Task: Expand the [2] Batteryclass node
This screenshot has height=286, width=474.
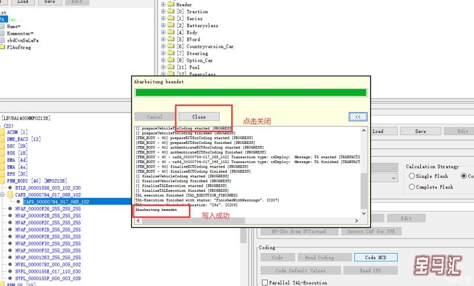Action: (x=163, y=25)
